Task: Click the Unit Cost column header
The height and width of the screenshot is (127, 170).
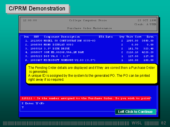Action: pyautogui.click(x=134, y=37)
